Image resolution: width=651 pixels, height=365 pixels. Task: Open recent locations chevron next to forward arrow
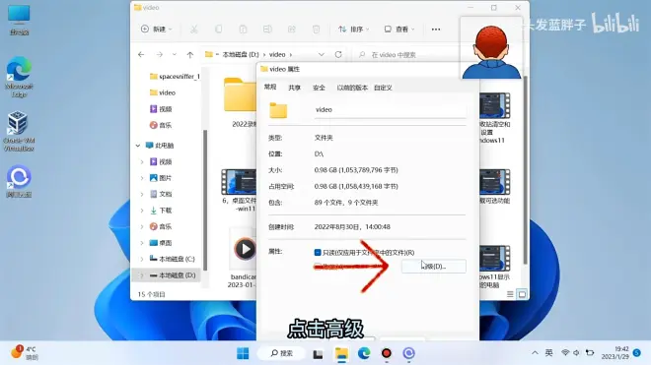pyautogui.click(x=175, y=54)
